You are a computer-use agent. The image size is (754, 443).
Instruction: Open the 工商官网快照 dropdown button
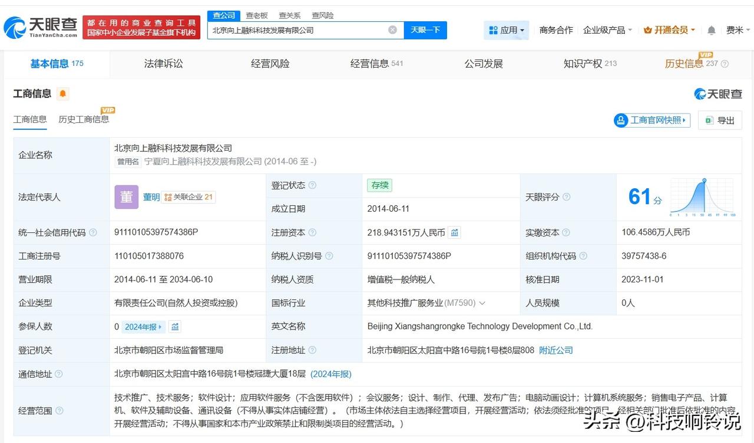(652, 120)
